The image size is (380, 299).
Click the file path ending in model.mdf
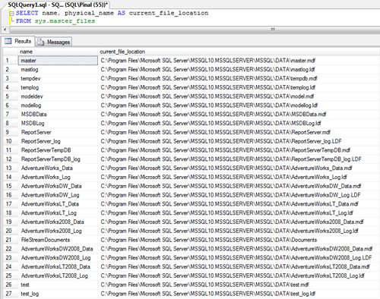(x=207, y=96)
